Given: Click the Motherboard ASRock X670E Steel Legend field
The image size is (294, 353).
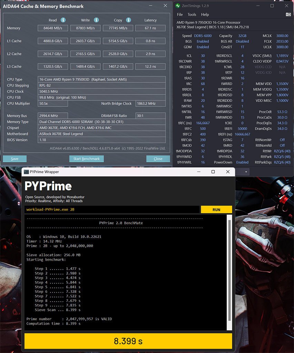Looking at the screenshot, I should [102, 134].
